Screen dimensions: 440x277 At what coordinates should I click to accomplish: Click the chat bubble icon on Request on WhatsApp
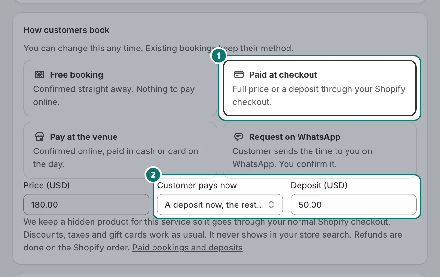(239, 137)
